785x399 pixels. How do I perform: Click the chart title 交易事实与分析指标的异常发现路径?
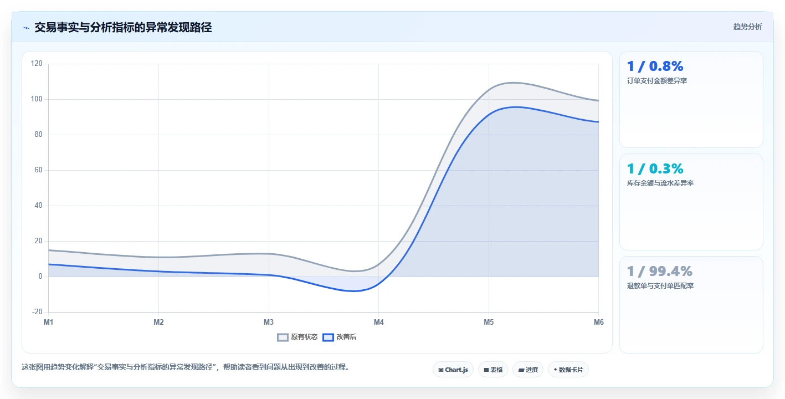[123, 27]
